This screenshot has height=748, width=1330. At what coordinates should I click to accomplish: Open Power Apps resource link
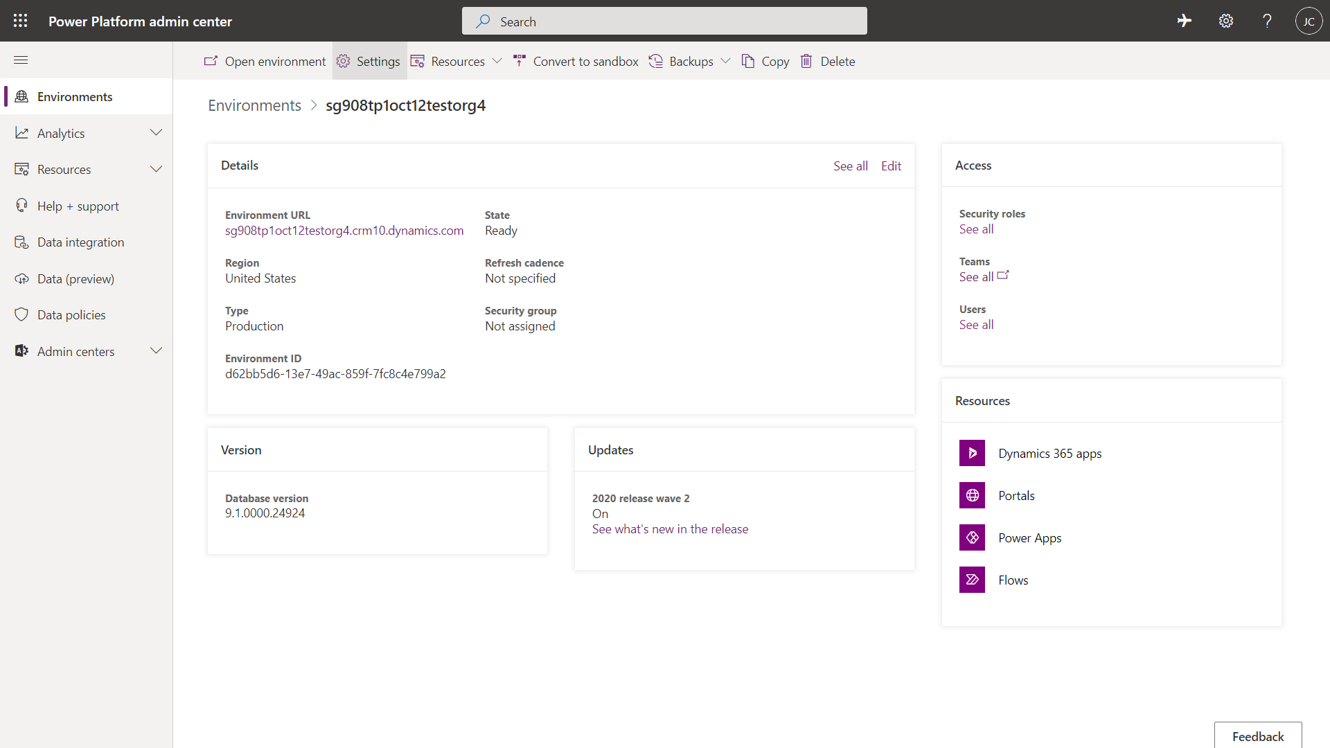(1029, 538)
